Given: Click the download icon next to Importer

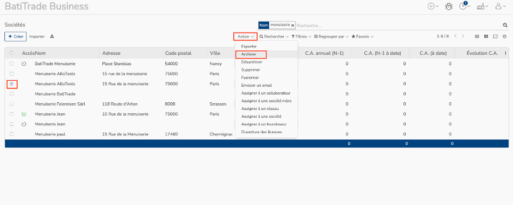Looking at the screenshot, I should pos(52,36).
